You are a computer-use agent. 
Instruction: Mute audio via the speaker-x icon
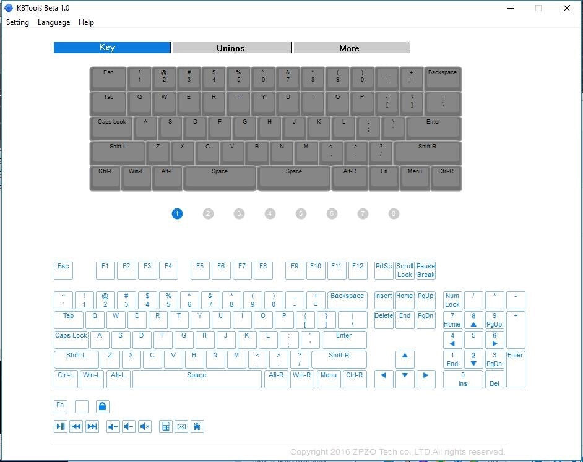[144, 426]
